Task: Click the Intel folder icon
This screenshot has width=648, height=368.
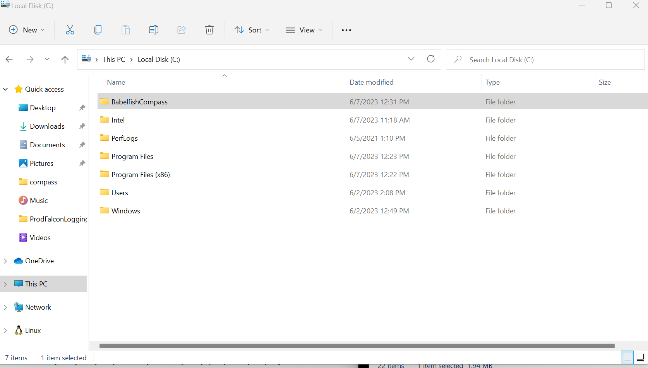Action: [105, 119]
